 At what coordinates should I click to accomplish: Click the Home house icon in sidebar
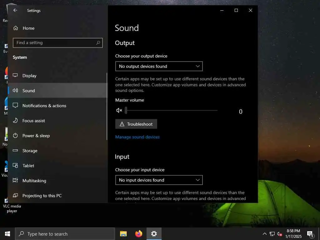click(16, 28)
